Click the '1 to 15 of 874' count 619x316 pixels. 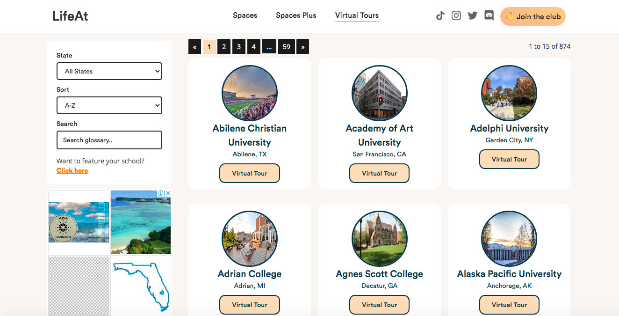(x=549, y=46)
